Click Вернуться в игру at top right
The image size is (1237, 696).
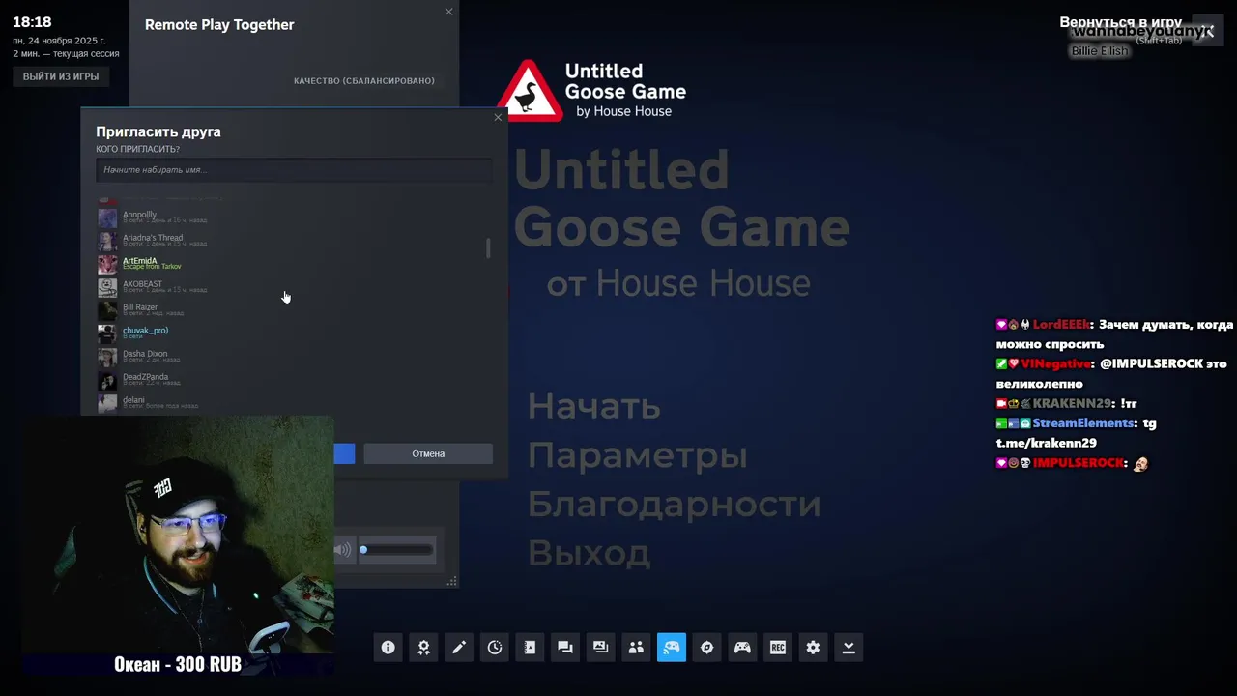click(1121, 22)
